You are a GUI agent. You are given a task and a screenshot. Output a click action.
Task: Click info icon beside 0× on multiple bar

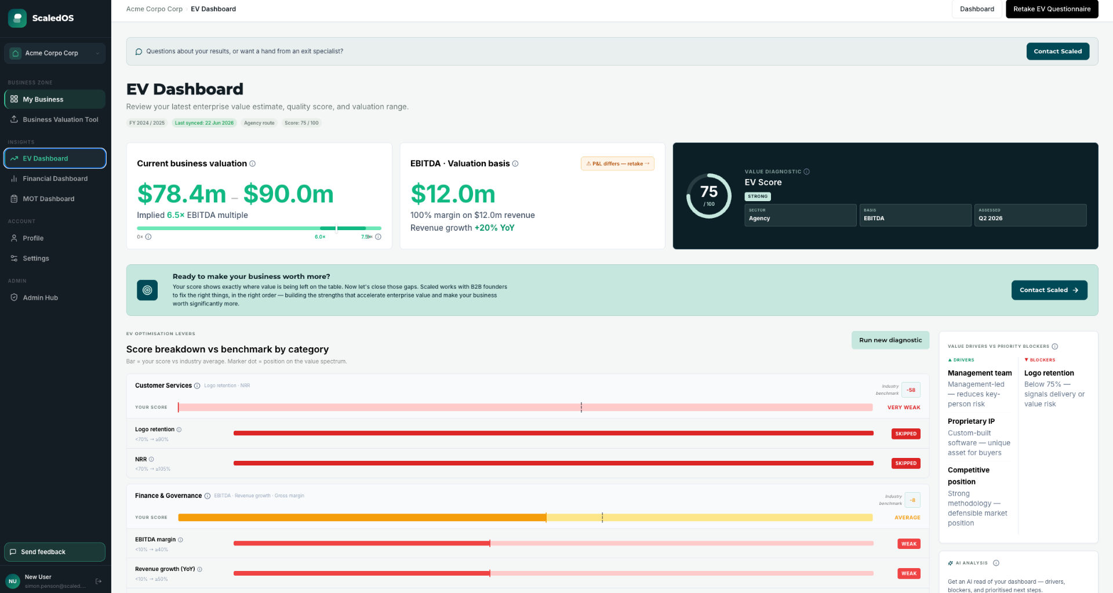(x=148, y=237)
